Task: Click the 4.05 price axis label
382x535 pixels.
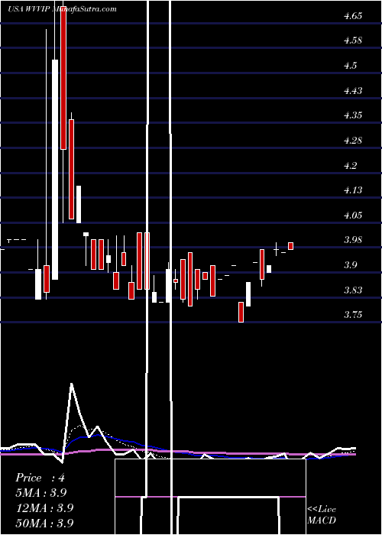Action: [353, 216]
